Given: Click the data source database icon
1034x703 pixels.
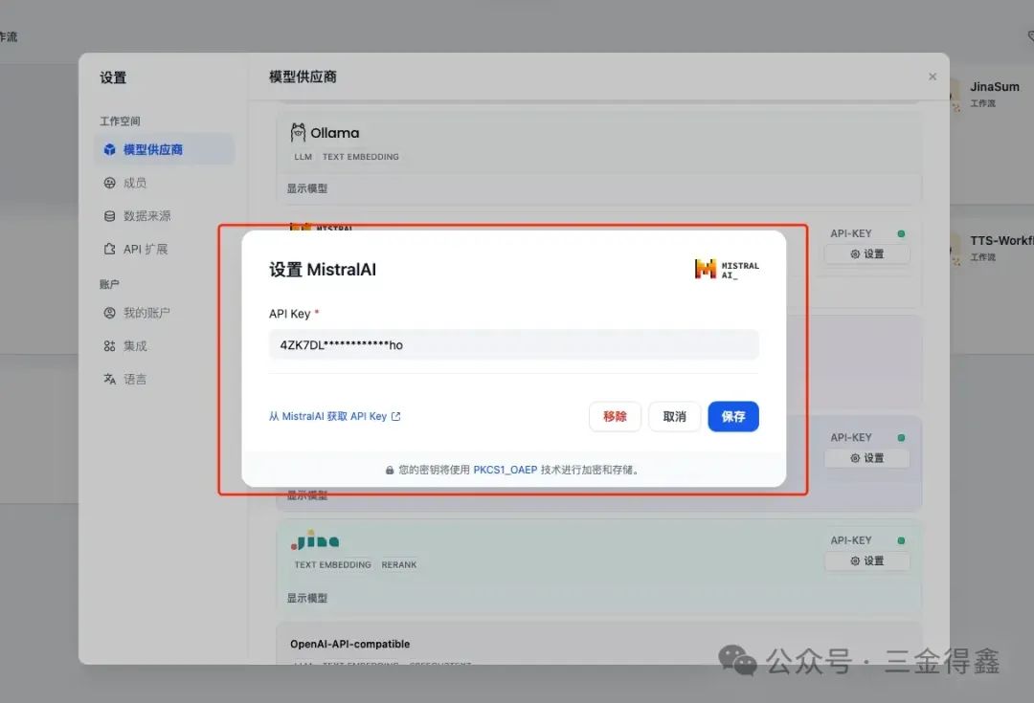Looking at the screenshot, I should point(109,216).
